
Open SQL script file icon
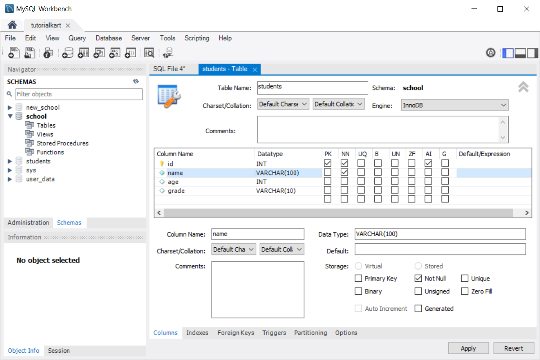[x=30, y=53]
